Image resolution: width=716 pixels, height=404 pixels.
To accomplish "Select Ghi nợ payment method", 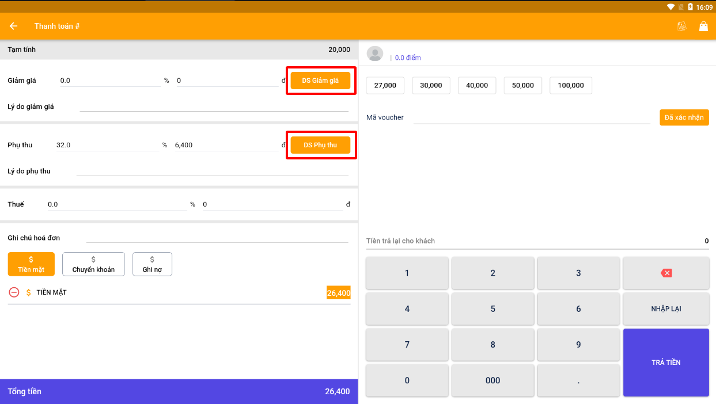I will pyautogui.click(x=152, y=264).
